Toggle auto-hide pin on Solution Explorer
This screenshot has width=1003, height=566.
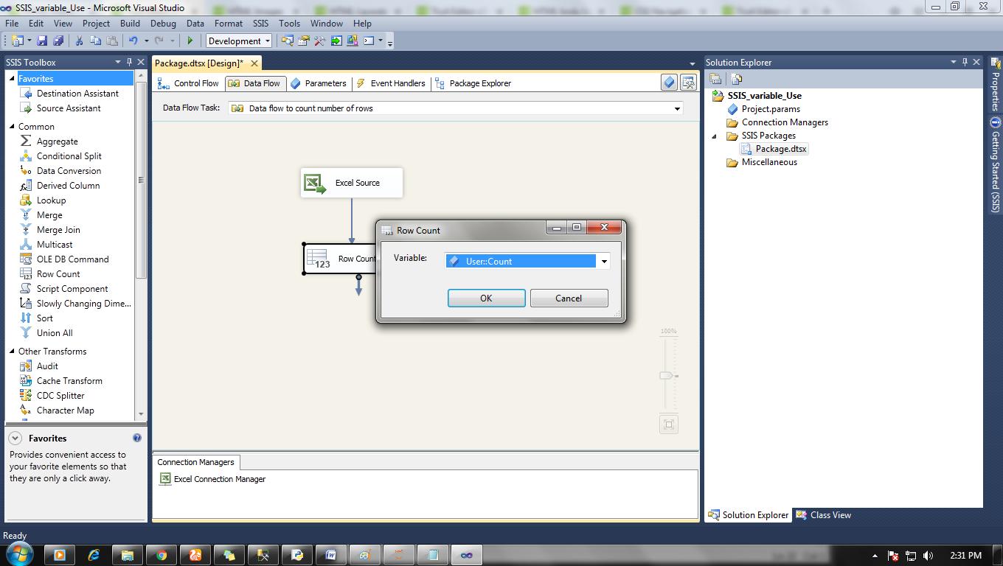coord(964,62)
